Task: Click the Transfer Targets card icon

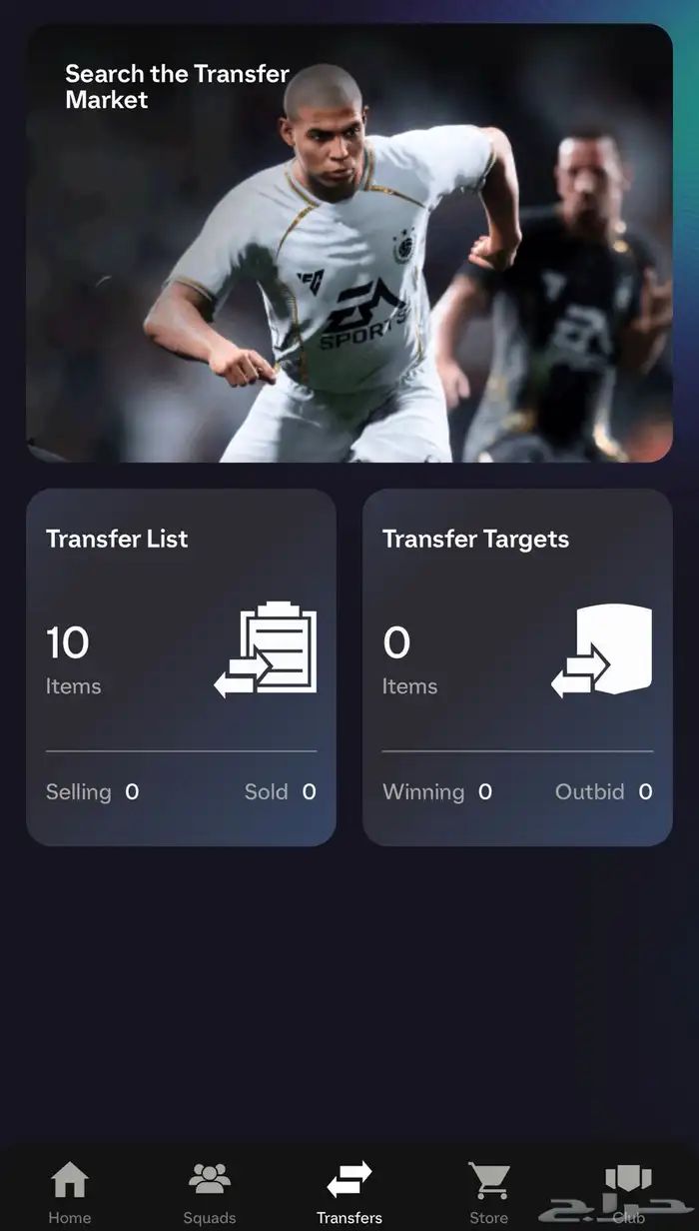Action: tap(602, 650)
